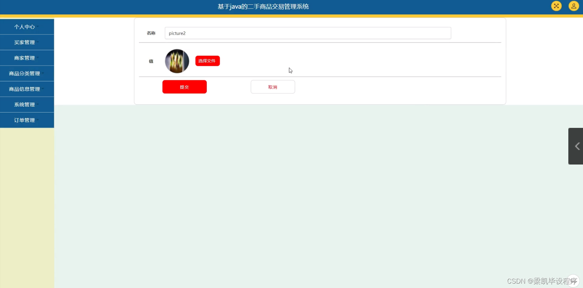
Task: Open the user profile icon in header
Action: pyautogui.click(x=573, y=6)
